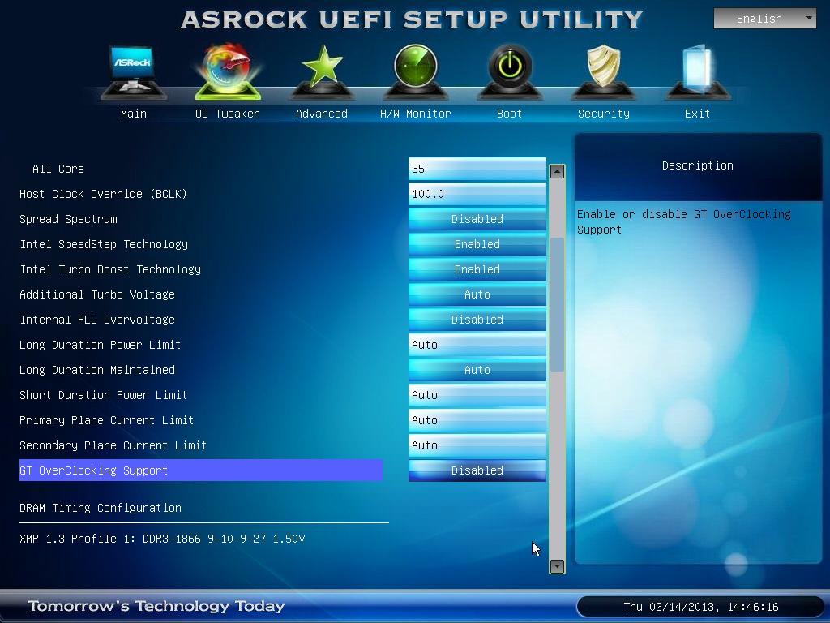Edit the Short Duration Power Limit field
Screen dimensions: 830x623
pos(477,395)
